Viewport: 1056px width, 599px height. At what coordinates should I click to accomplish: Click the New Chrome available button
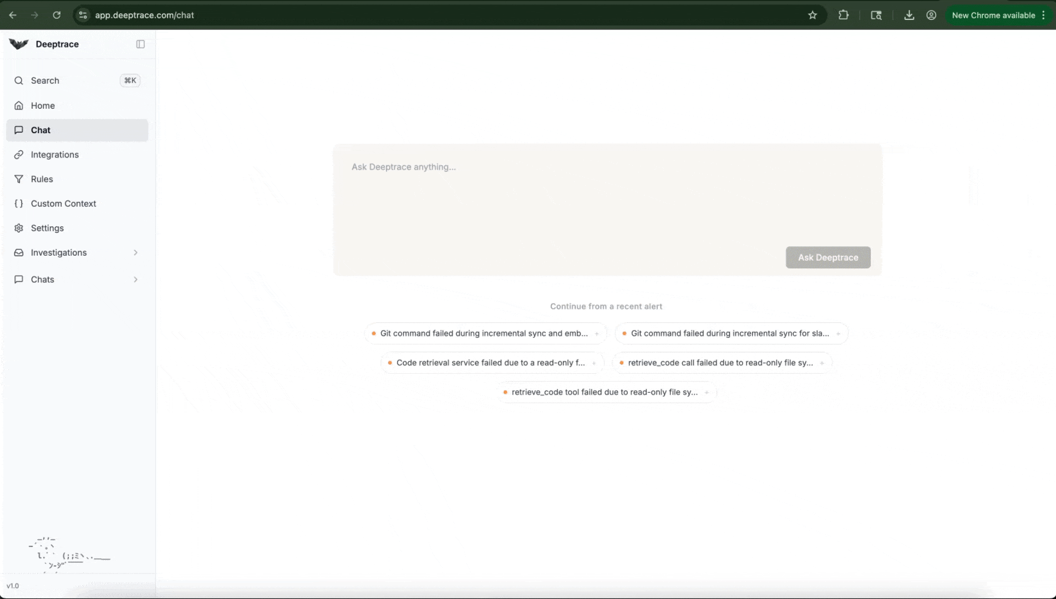(x=994, y=15)
